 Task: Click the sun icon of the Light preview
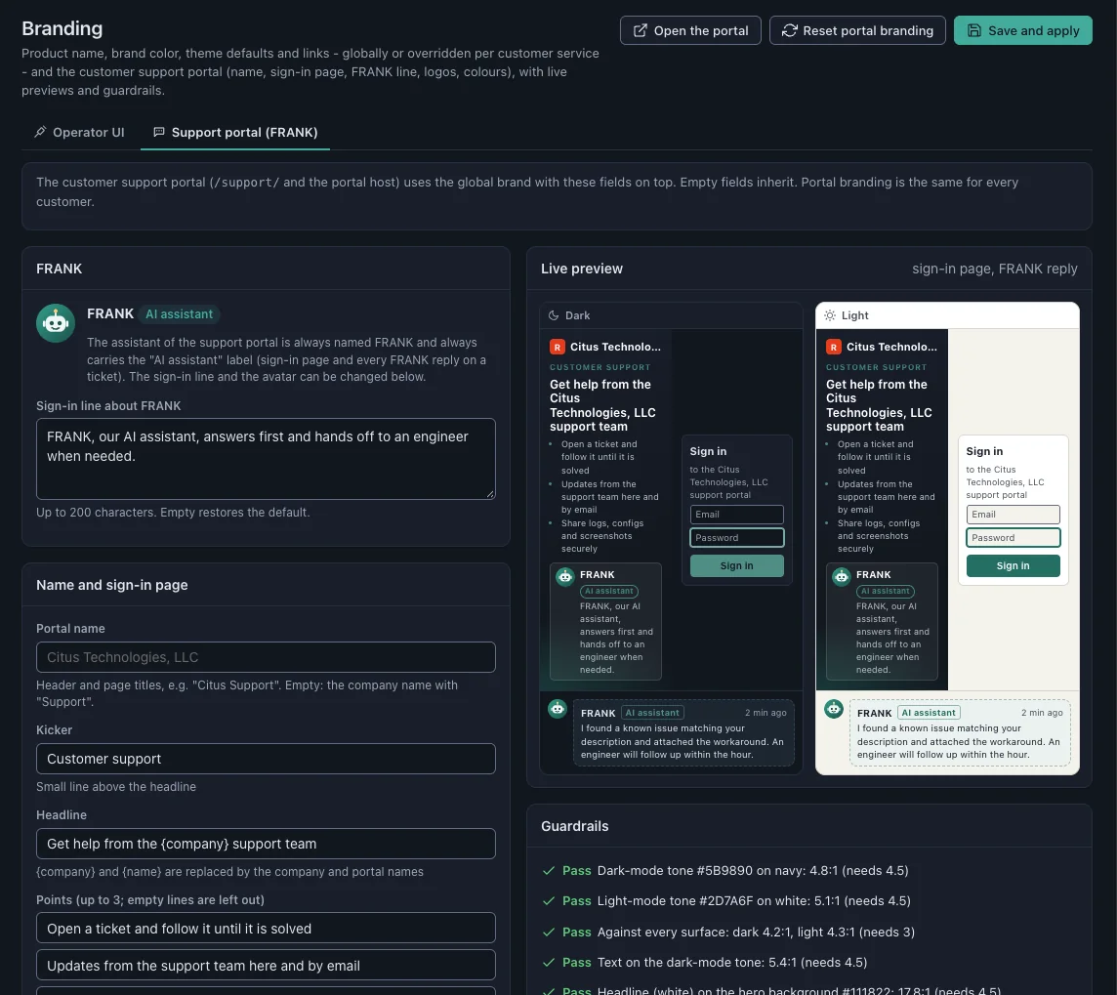point(830,315)
